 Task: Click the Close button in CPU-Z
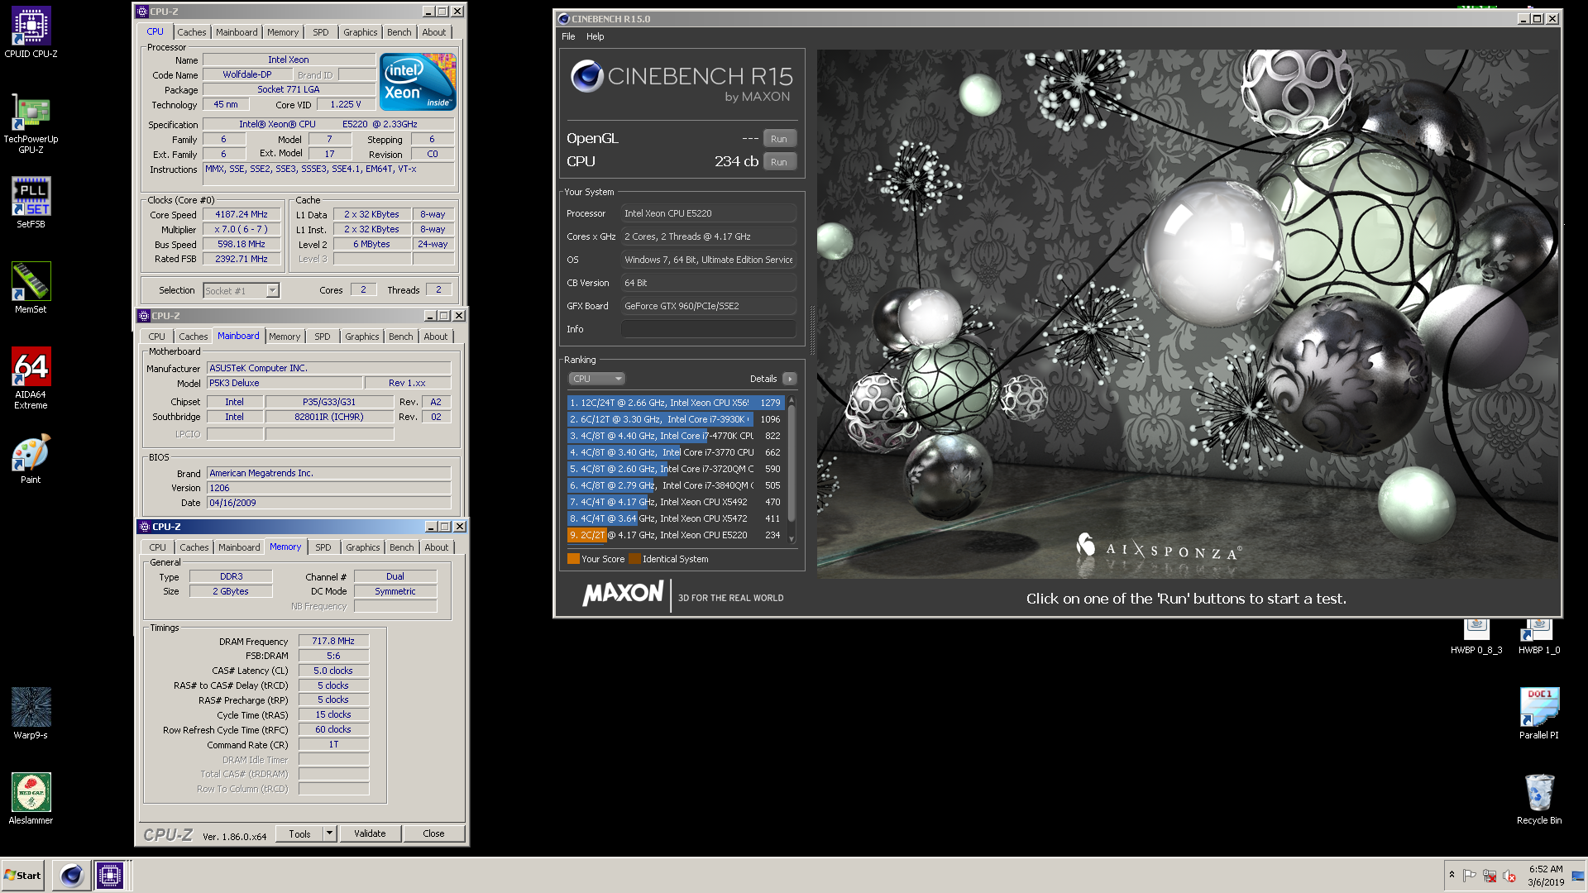pyautogui.click(x=433, y=833)
